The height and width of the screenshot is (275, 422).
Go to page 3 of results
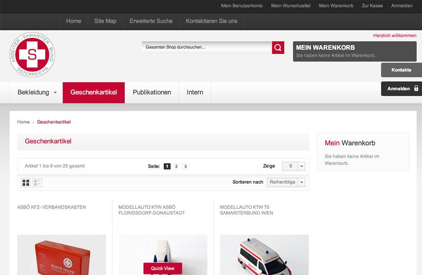pyautogui.click(x=186, y=166)
